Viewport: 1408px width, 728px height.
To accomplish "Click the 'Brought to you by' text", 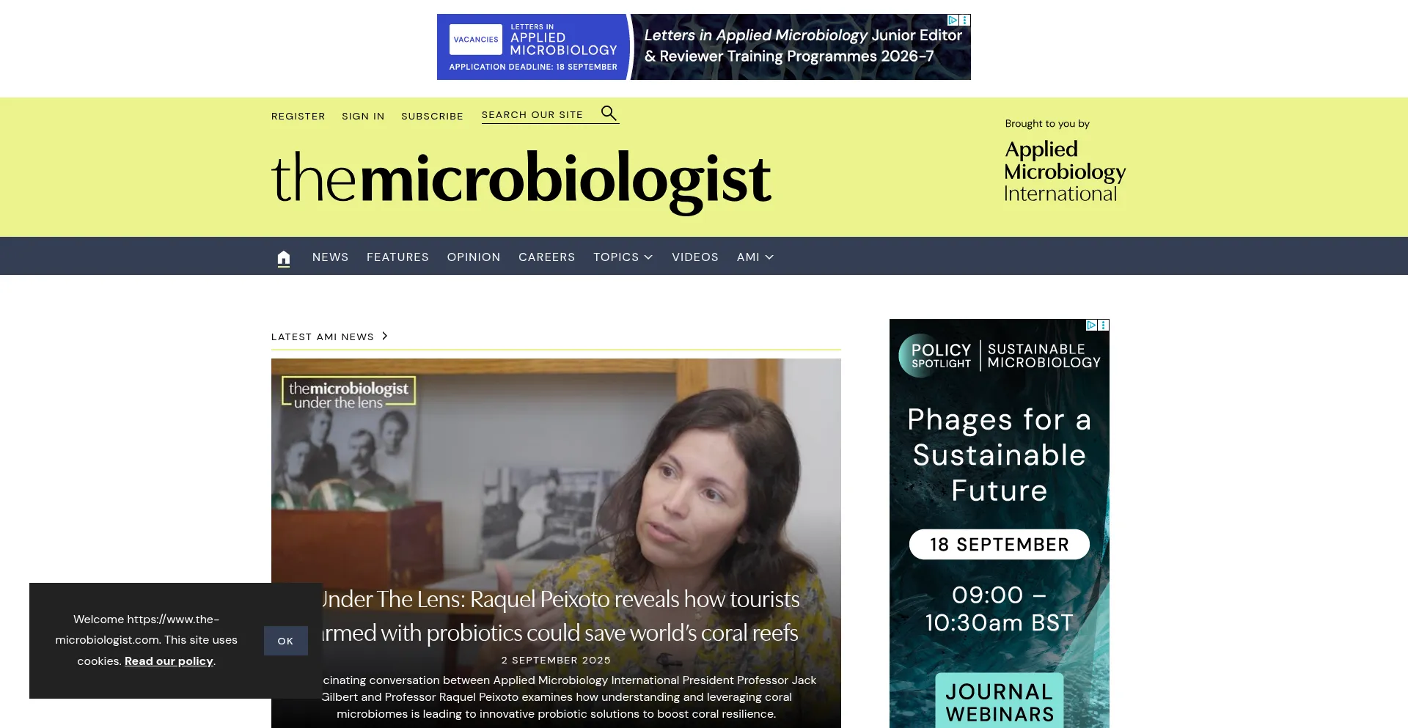I will (1047, 123).
